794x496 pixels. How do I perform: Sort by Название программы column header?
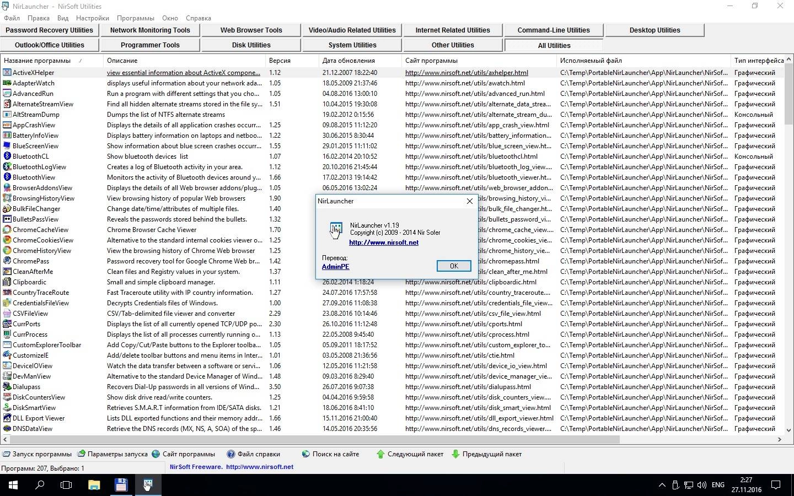51,61
